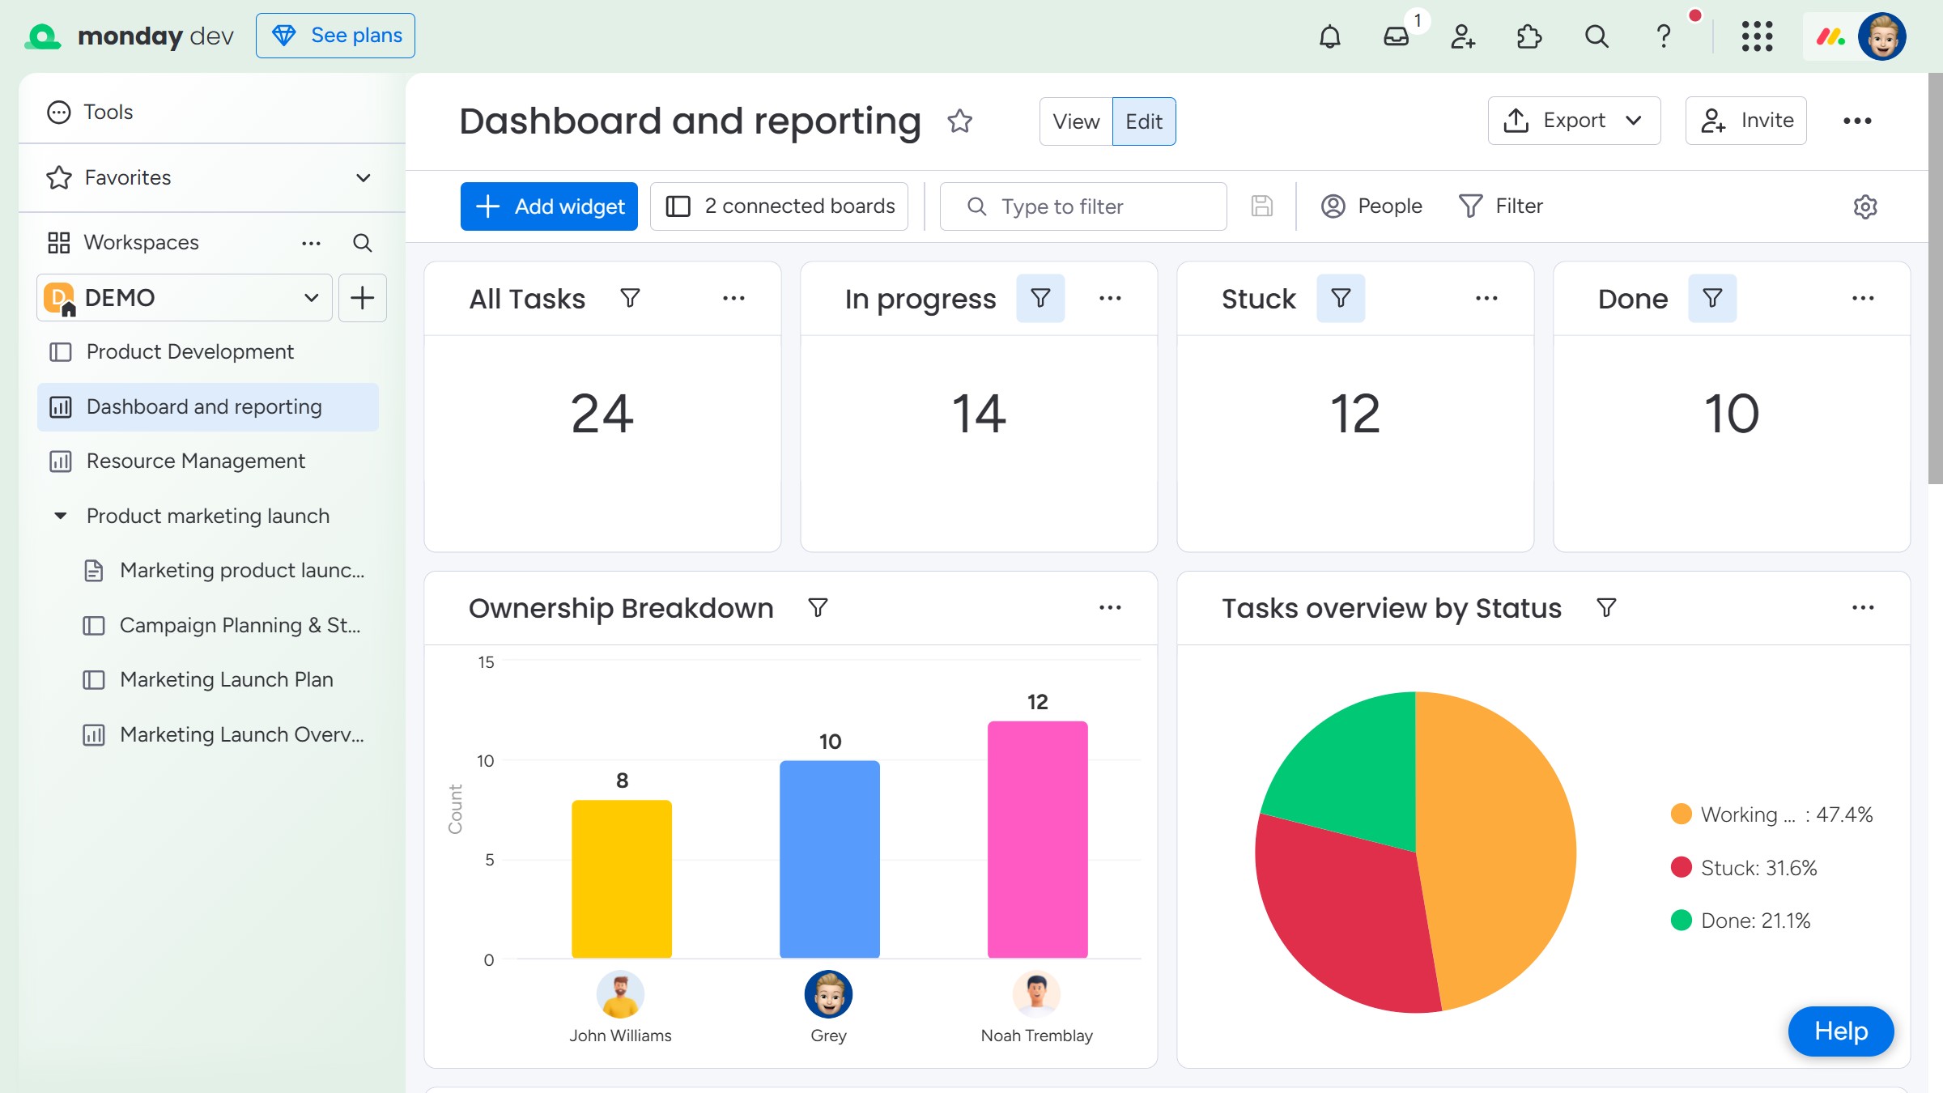Open the dashboard Filter menu
This screenshot has width=1943, height=1093.
[x=1501, y=206]
